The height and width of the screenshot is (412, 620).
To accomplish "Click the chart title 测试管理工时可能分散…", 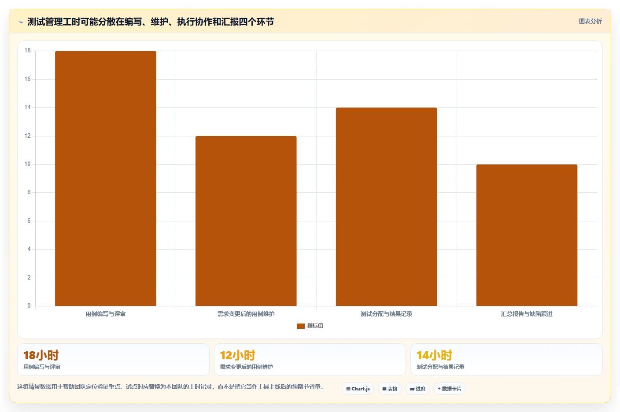I will tap(151, 22).
